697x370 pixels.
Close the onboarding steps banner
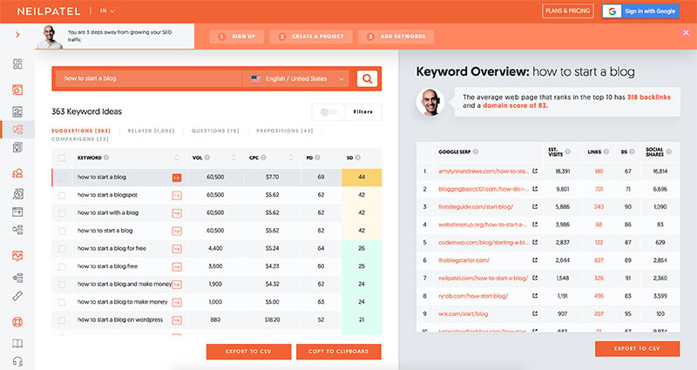point(686,32)
